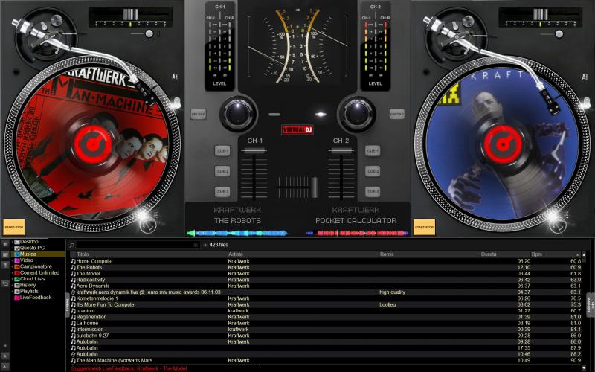Select The Model track
This screenshot has height=372, width=595.
[x=326, y=273]
